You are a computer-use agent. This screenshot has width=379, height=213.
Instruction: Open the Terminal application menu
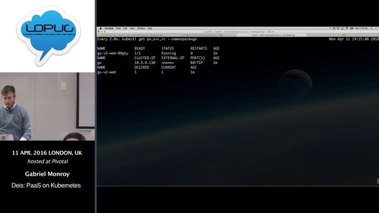point(109,28)
